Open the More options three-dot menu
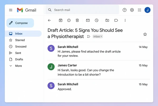158x106 pixels. click(125, 20)
